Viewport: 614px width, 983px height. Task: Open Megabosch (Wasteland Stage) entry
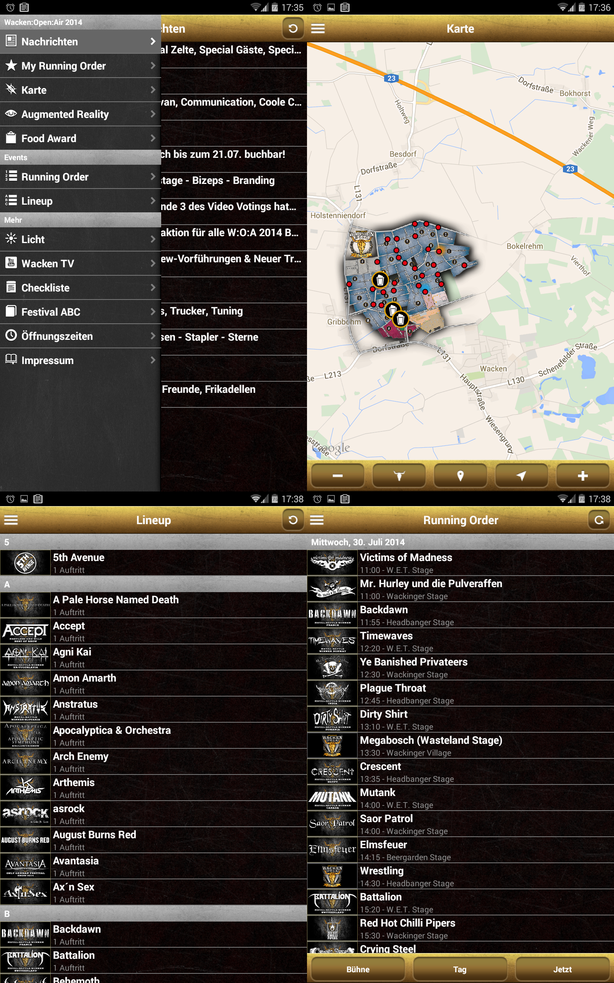[460, 746]
